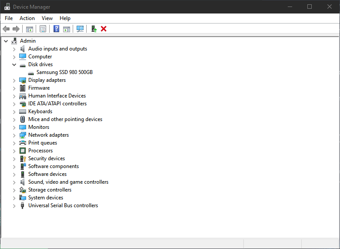Expand Universal Serial Bus controllers

tap(14, 205)
